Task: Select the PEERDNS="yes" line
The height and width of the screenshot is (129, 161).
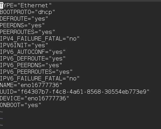Action: [22, 26]
